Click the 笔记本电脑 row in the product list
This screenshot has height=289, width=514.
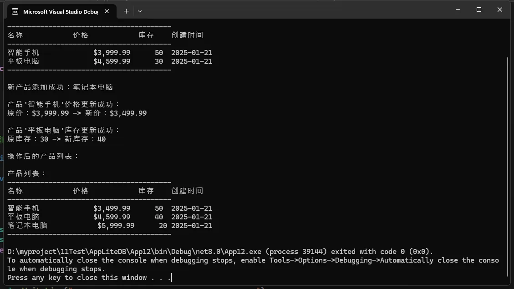coord(27,226)
